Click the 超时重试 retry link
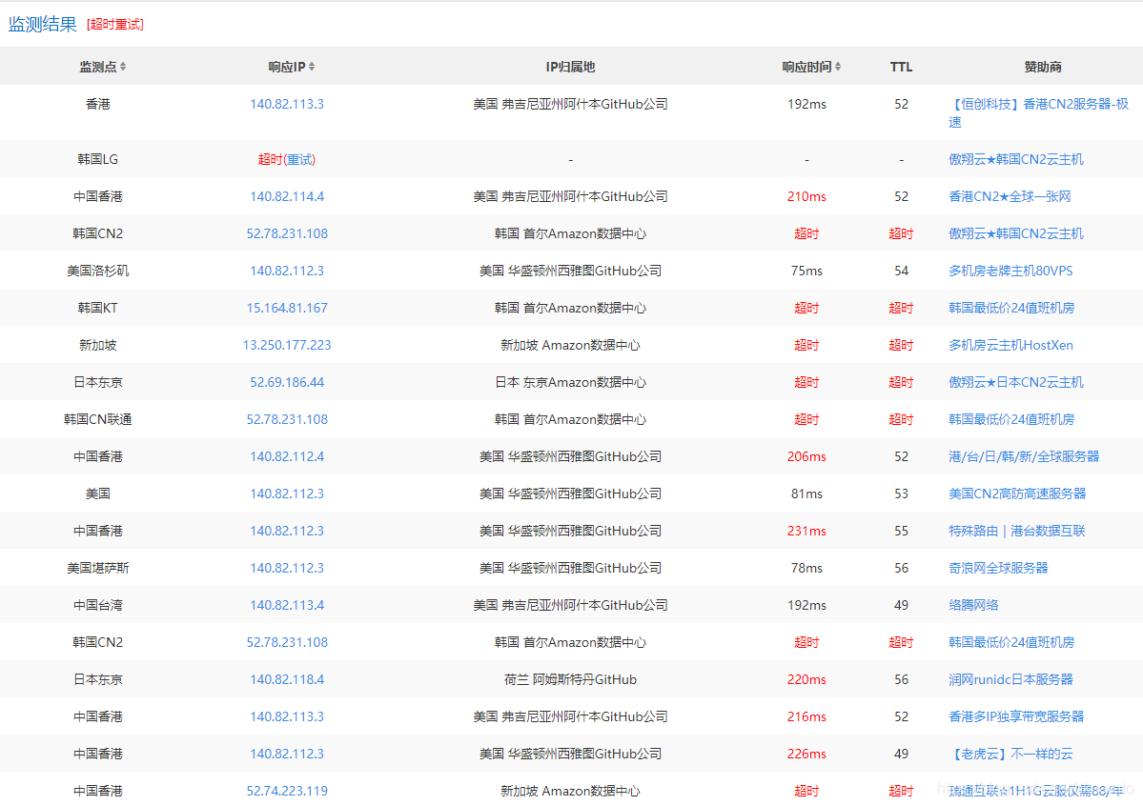The width and height of the screenshot is (1143, 806). pos(115,24)
